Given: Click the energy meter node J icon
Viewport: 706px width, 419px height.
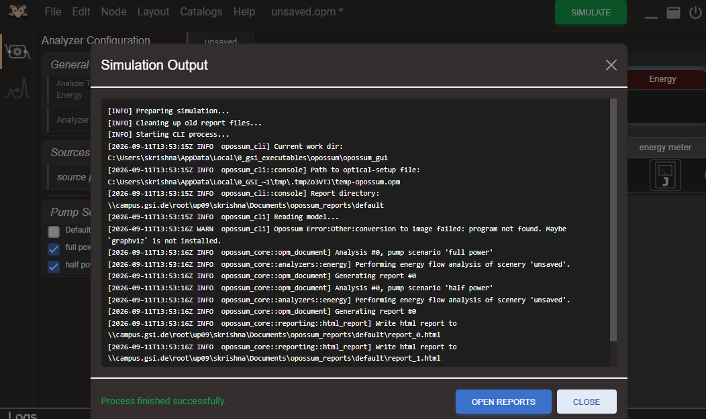Looking at the screenshot, I should point(665,176).
